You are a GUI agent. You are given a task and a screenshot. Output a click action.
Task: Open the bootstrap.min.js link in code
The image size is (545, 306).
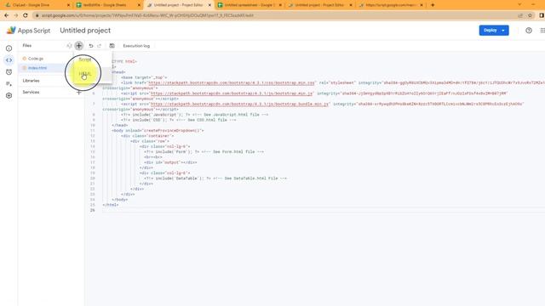point(232,93)
